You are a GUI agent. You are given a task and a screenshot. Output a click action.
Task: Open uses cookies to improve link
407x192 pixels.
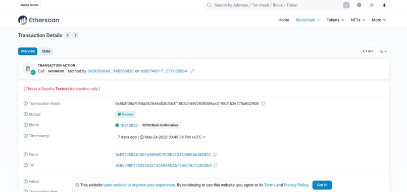point(139,185)
